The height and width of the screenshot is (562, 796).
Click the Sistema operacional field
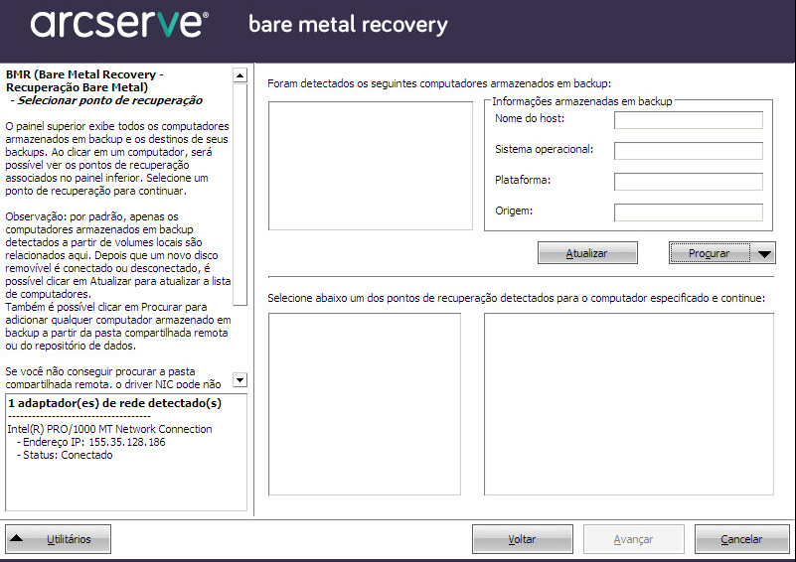tap(689, 151)
